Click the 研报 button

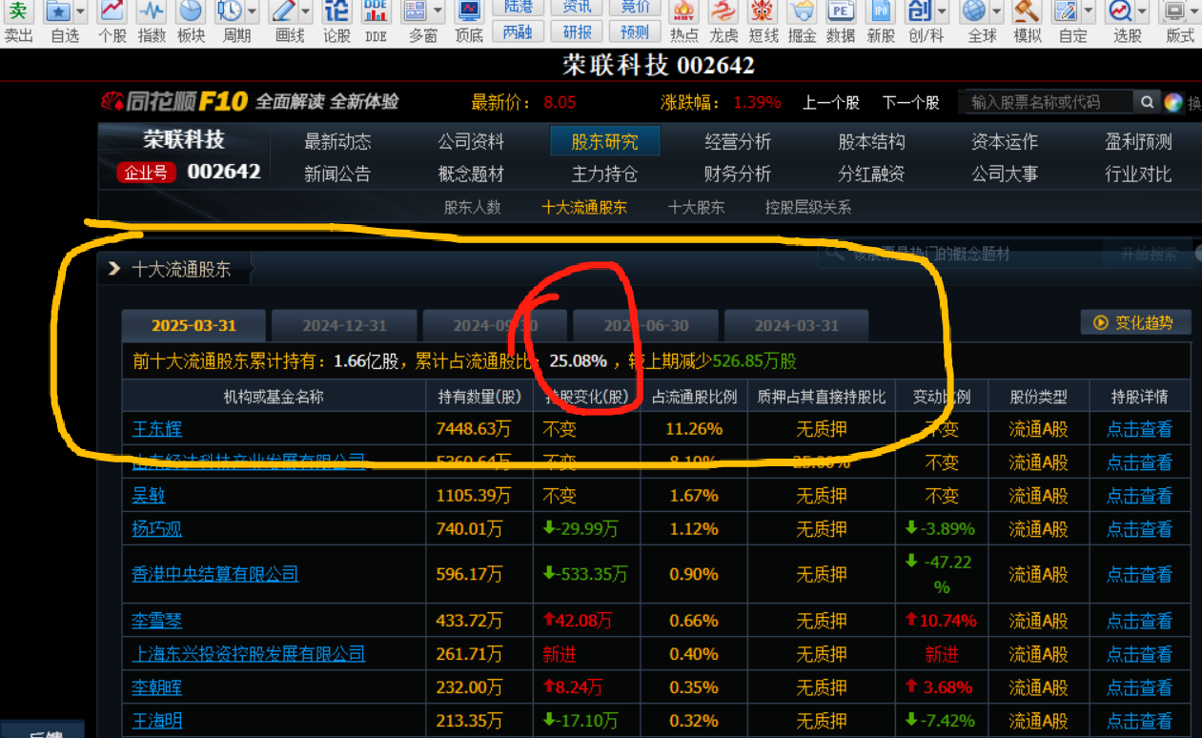pos(577,31)
